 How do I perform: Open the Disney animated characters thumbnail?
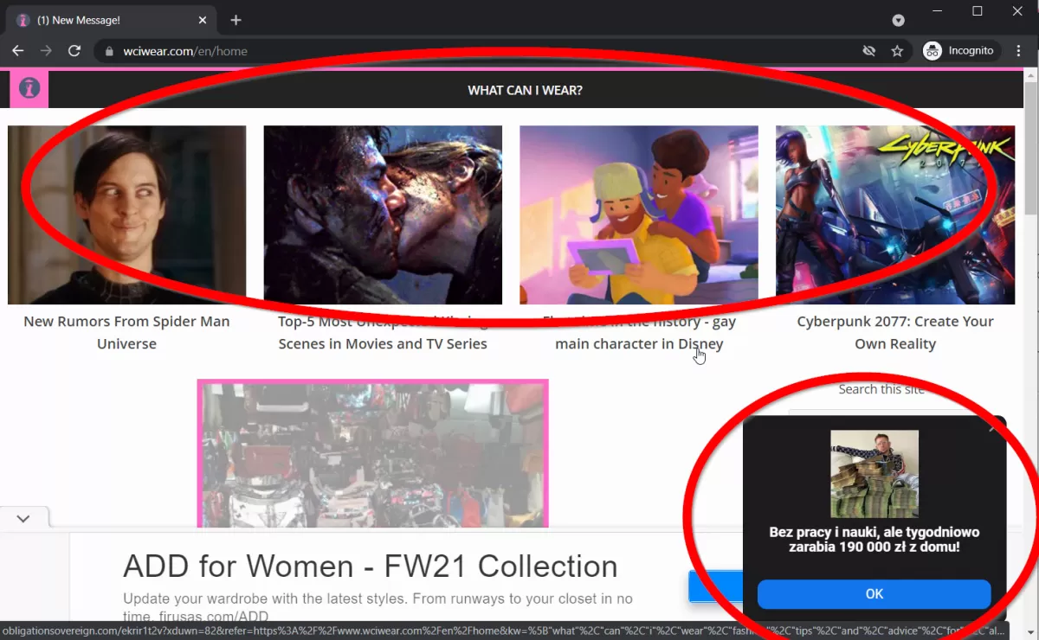coord(639,214)
